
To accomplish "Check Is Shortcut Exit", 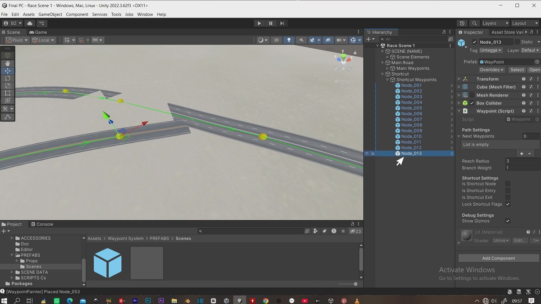I will [x=508, y=197].
